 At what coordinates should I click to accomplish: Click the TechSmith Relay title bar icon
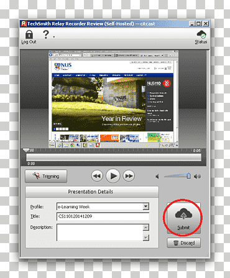24,24
